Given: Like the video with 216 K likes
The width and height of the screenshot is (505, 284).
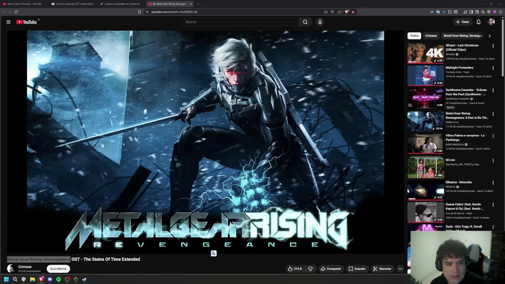Looking at the screenshot, I should click(x=295, y=269).
